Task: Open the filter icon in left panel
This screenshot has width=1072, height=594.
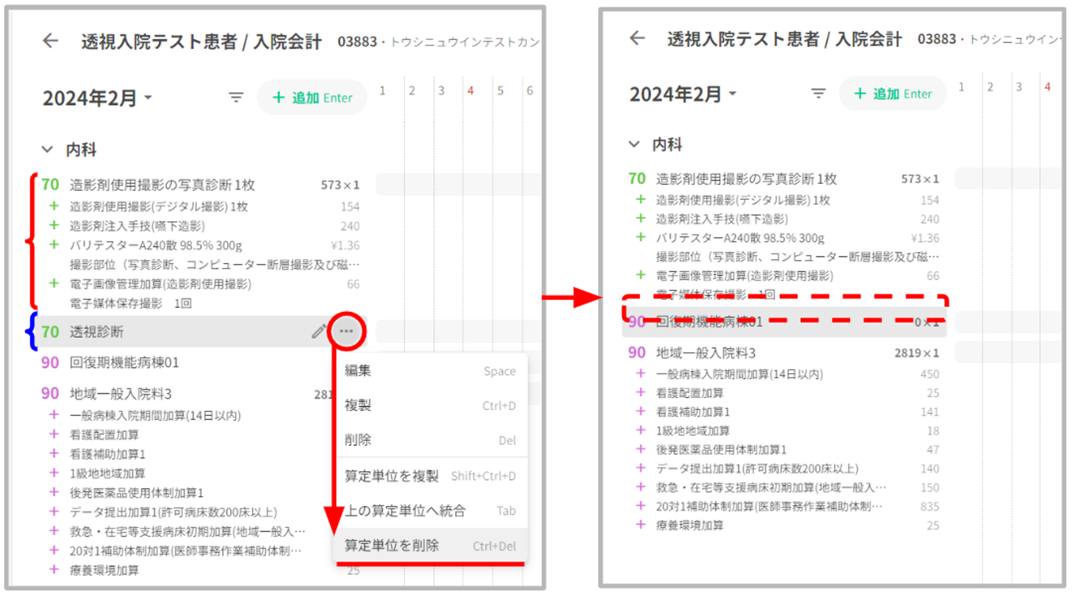Action: click(236, 98)
